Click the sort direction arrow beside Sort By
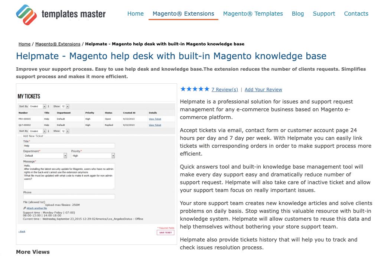Image resolution: width=387 pixels, height=256 pixels. (x=48, y=106)
